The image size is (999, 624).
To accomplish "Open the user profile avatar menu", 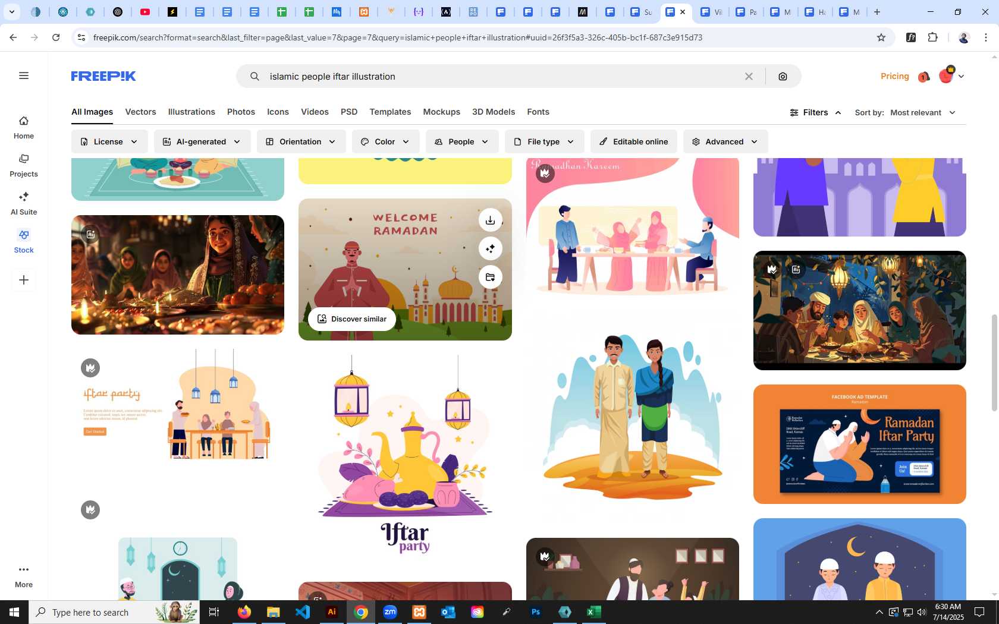I will [951, 75].
